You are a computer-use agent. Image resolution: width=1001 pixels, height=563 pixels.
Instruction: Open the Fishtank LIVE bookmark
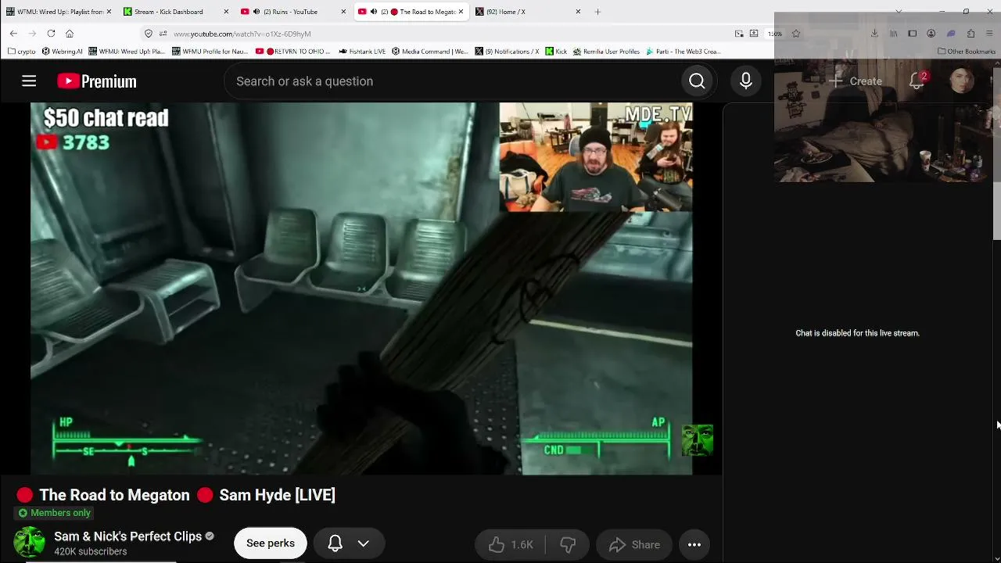(x=362, y=52)
